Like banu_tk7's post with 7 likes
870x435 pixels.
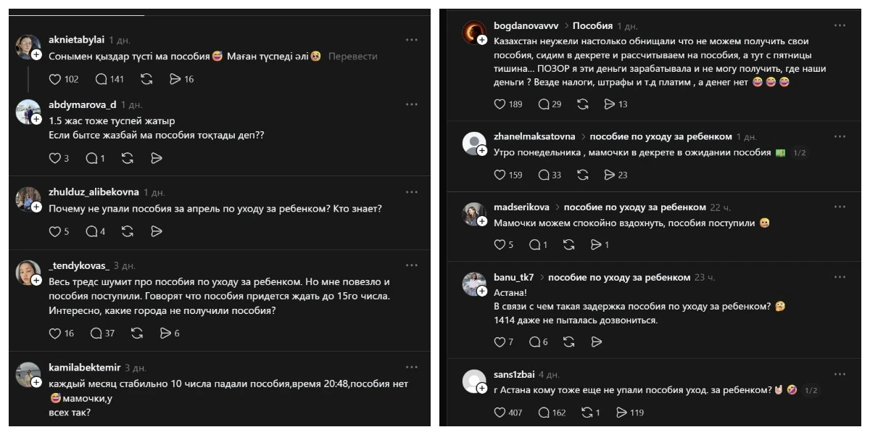tap(500, 342)
